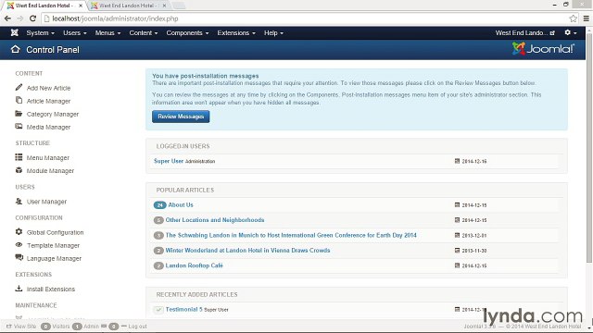This screenshot has width=593, height=333.
Task: Click the Template Manager link
Action: (53, 245)
